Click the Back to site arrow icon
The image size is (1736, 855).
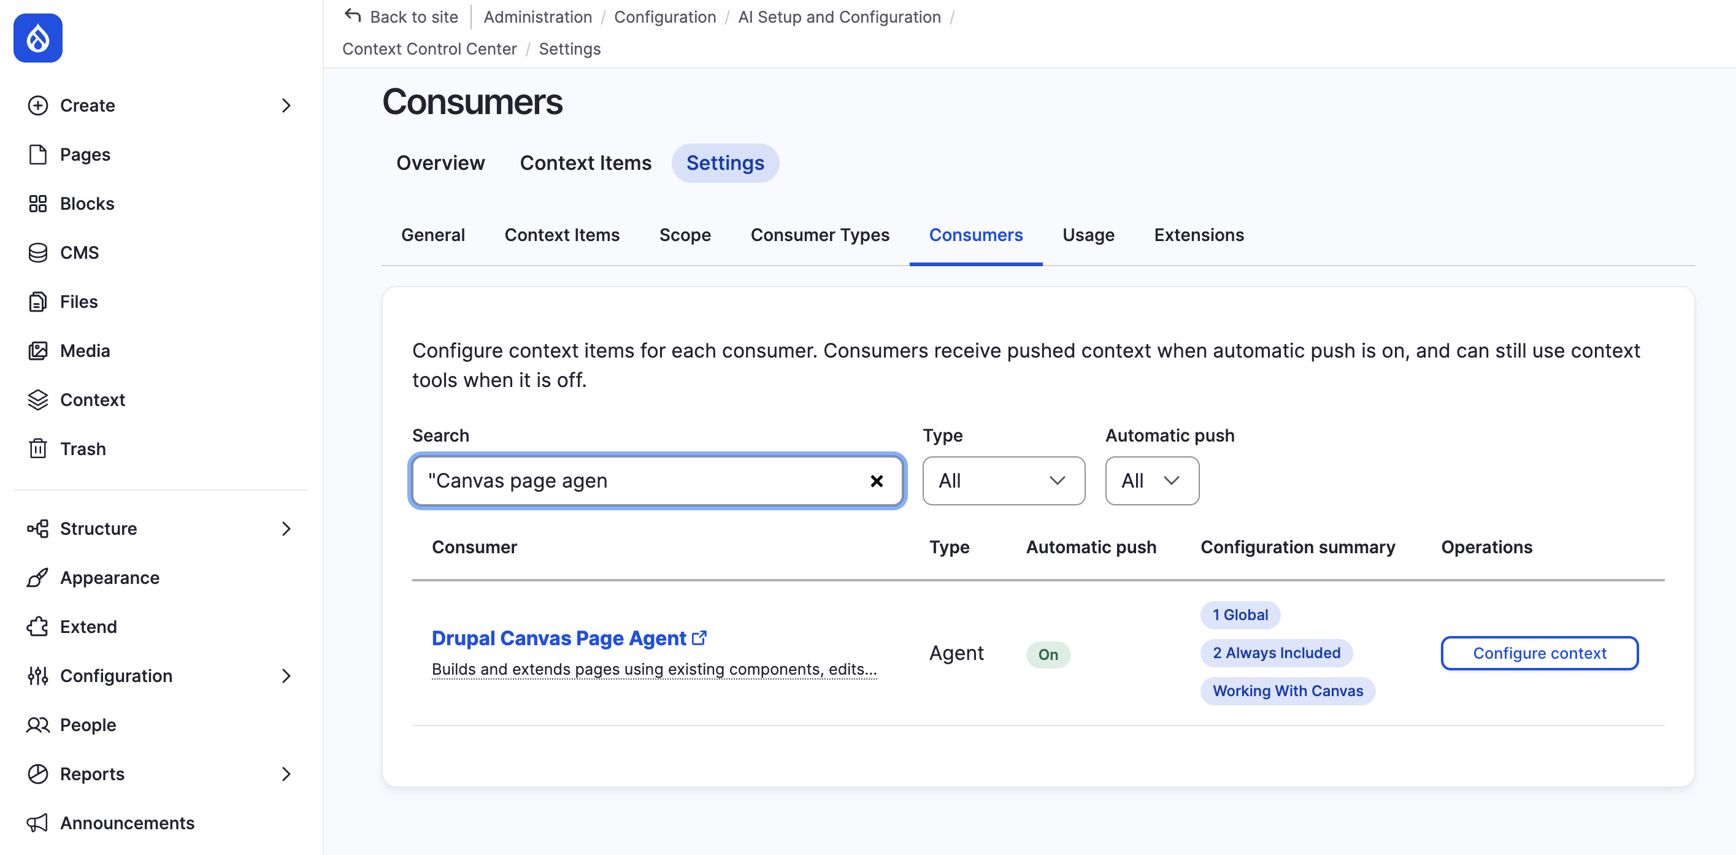coord(353,15)
